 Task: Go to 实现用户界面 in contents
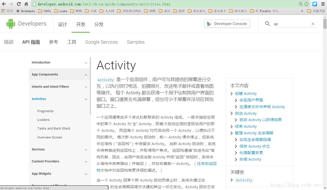[x=251, y=100]
